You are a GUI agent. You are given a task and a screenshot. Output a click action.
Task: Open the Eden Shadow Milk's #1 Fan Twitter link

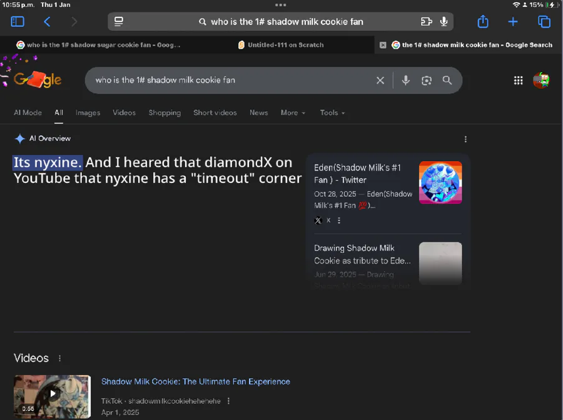357,174
